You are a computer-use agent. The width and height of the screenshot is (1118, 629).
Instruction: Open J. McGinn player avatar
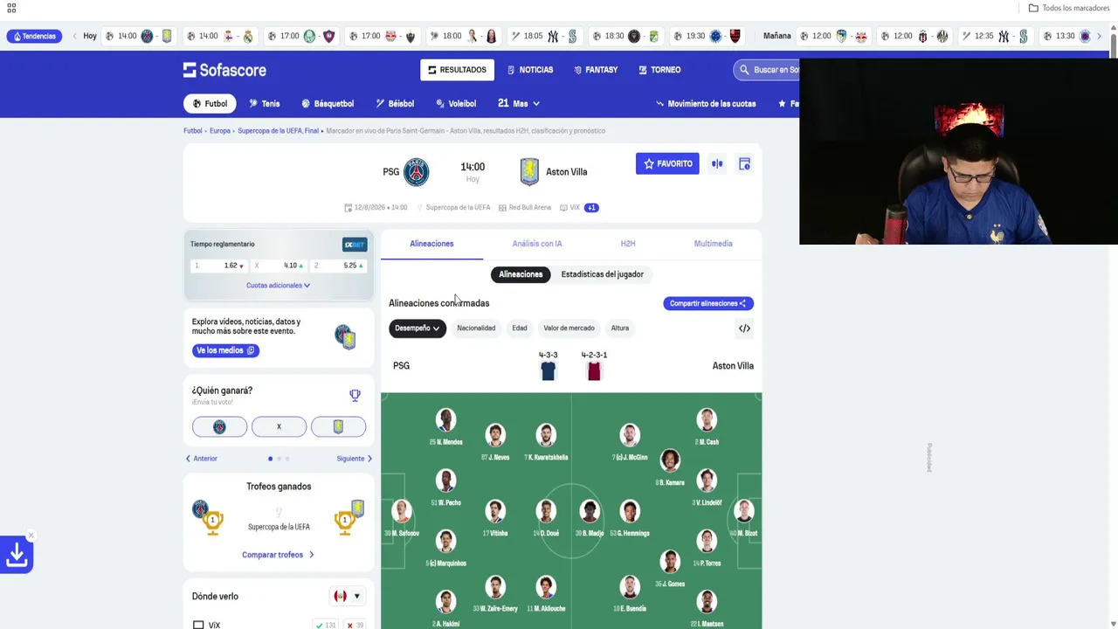630,435
